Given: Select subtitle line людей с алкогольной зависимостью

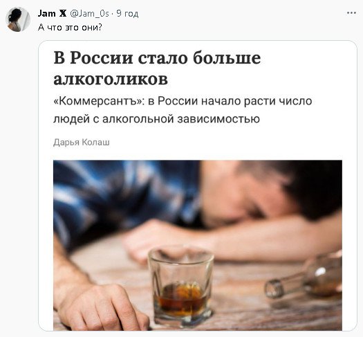Looking at the screenshot, I should click(x=156, y=119).
